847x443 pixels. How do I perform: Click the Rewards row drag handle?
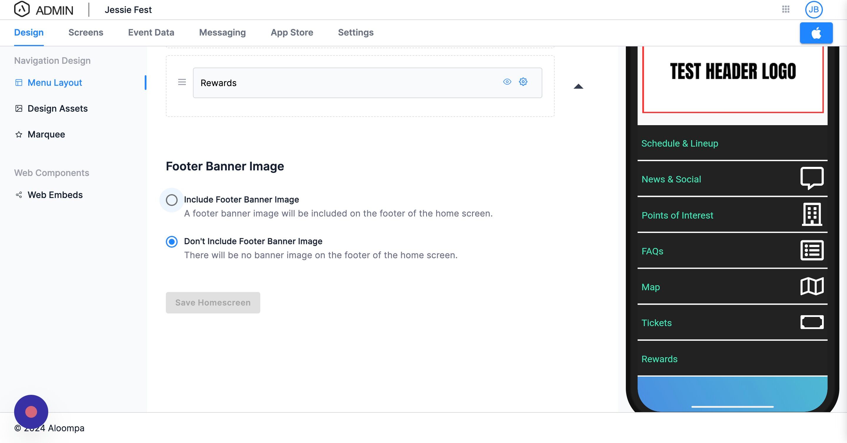coord(182,82)
